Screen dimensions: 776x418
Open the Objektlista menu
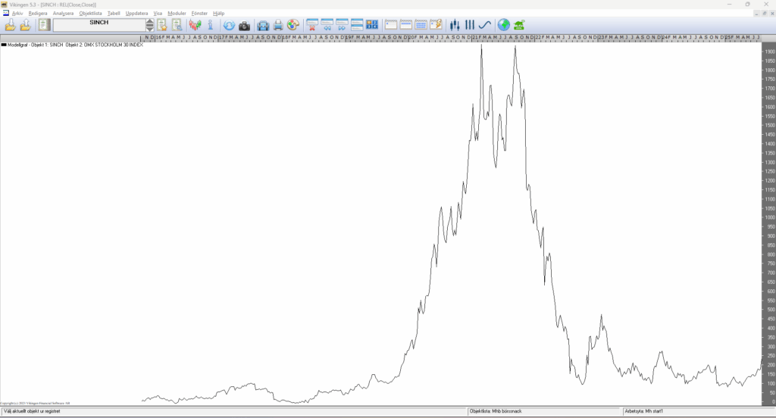(x=91, y=14)
